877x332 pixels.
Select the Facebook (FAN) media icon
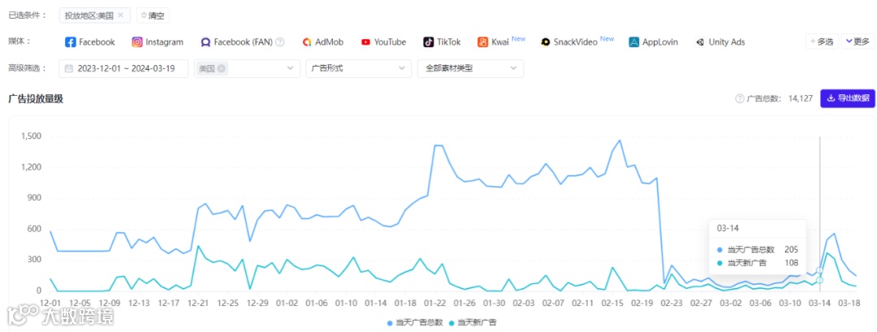[x=205, y=42]
